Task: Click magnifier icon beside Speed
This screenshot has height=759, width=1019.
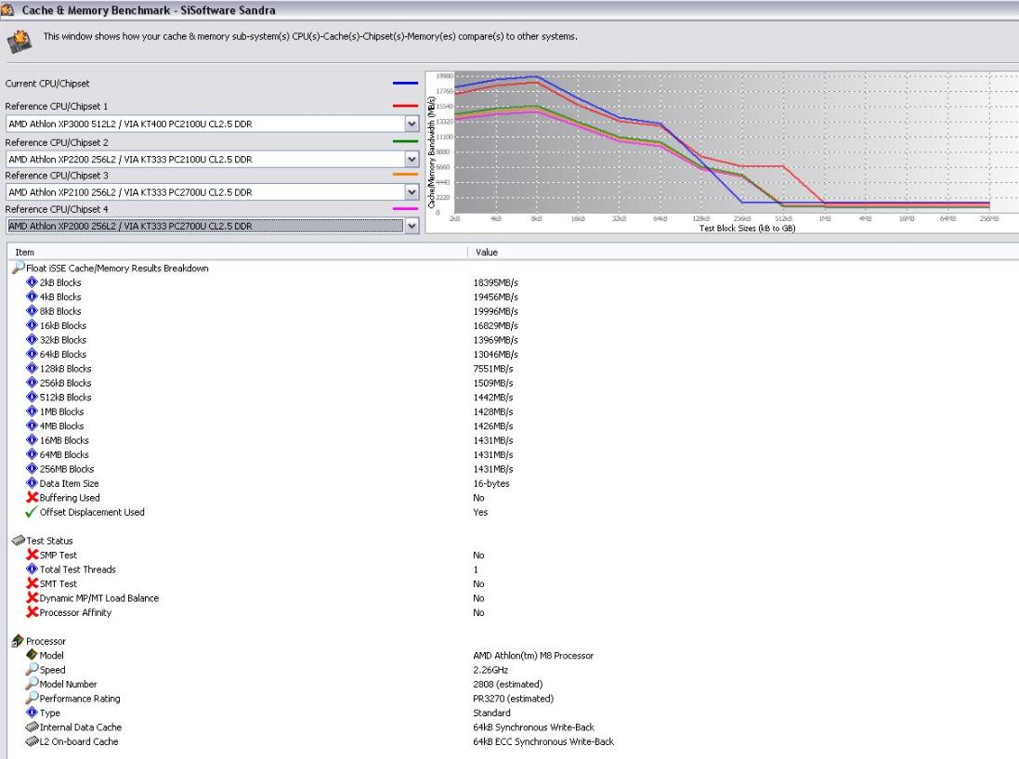Action: [32, 669]
